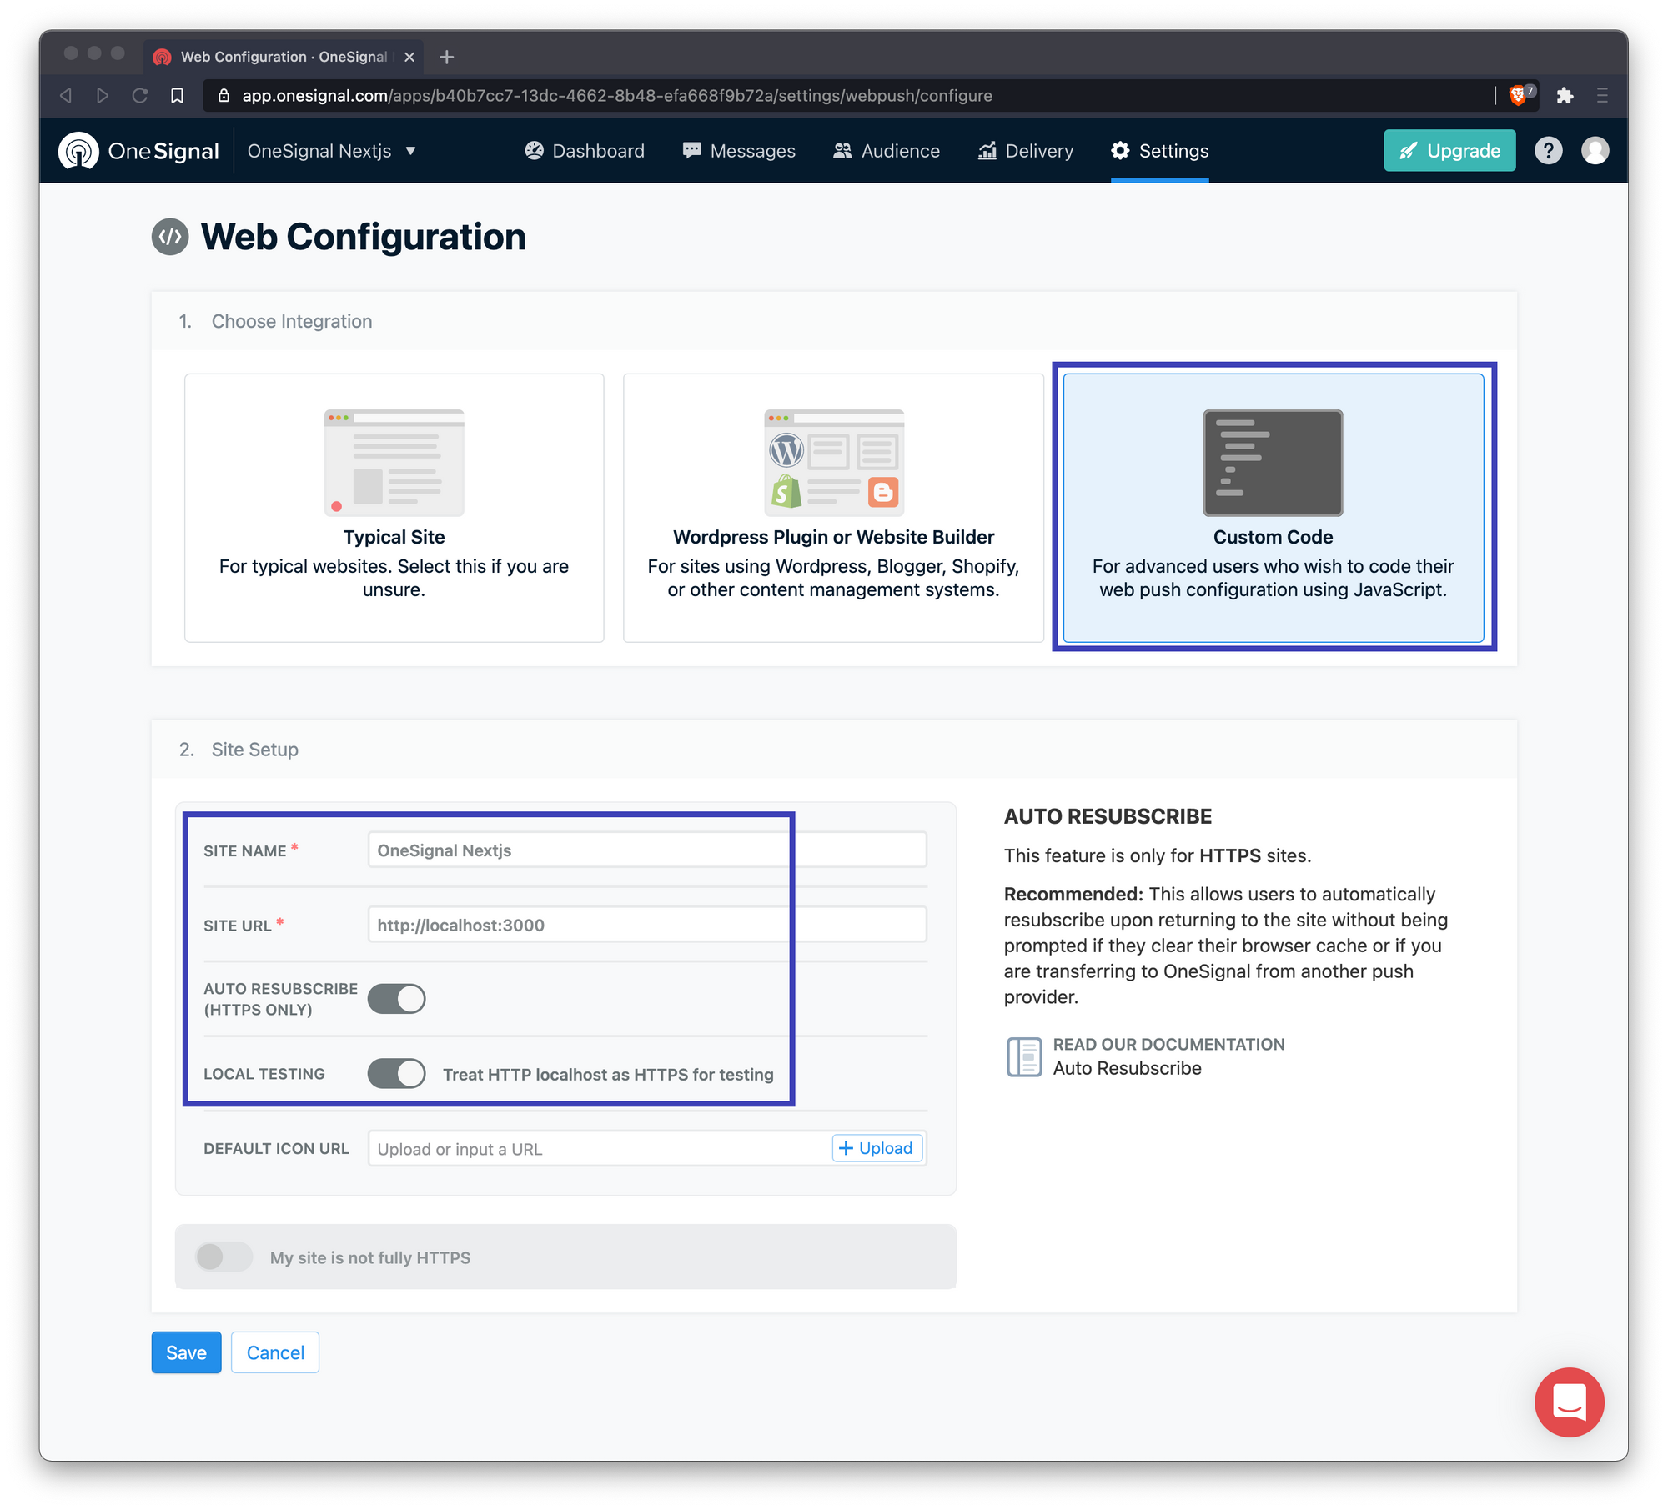Click 'Treat HTTP localhost as HTTPS for testing'

[x=608, y=1075]
